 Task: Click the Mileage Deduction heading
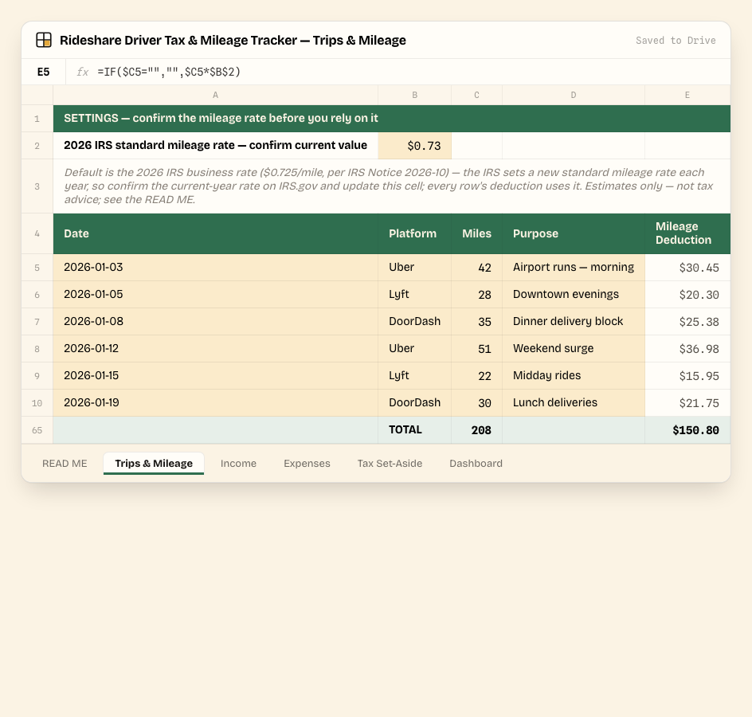687,233
